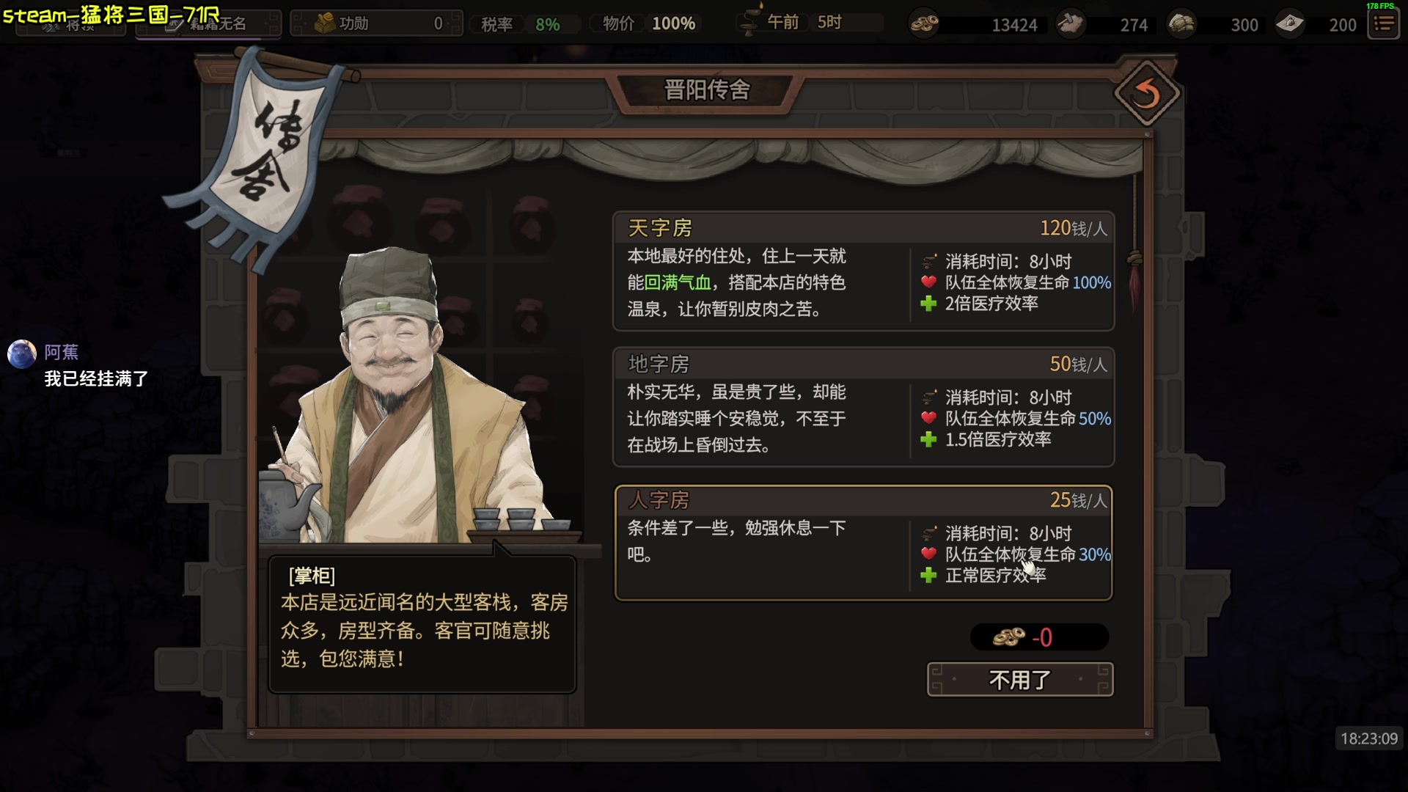Click the 功勋 merit icon

point(325,23)
